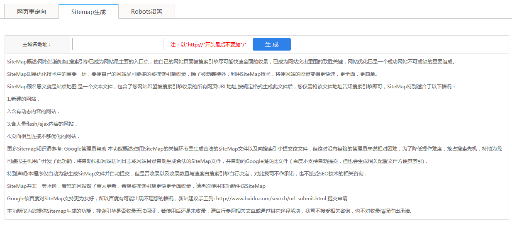The height and width of the screenshot is (226, 512).
Task: Open the Robots设置 tab
Action: [x=146, y=12]
